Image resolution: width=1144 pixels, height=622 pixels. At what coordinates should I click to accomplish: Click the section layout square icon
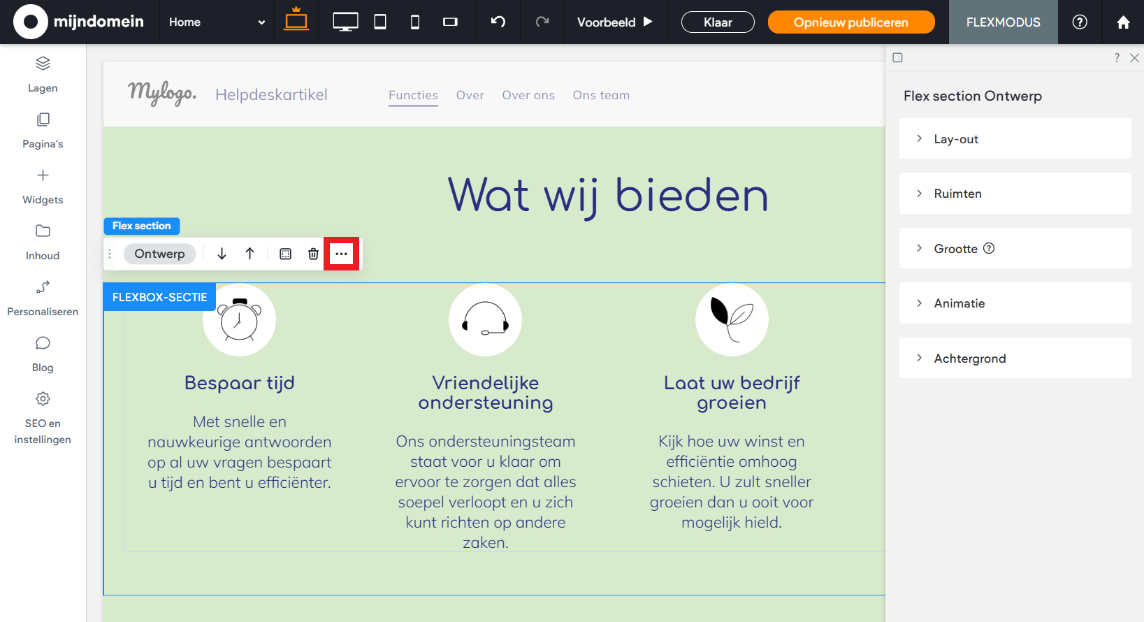285,254
